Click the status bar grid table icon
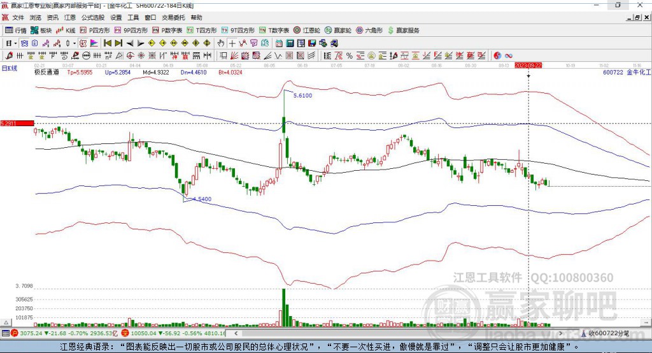This screenshot has height=353, width=652. (5, 333)
